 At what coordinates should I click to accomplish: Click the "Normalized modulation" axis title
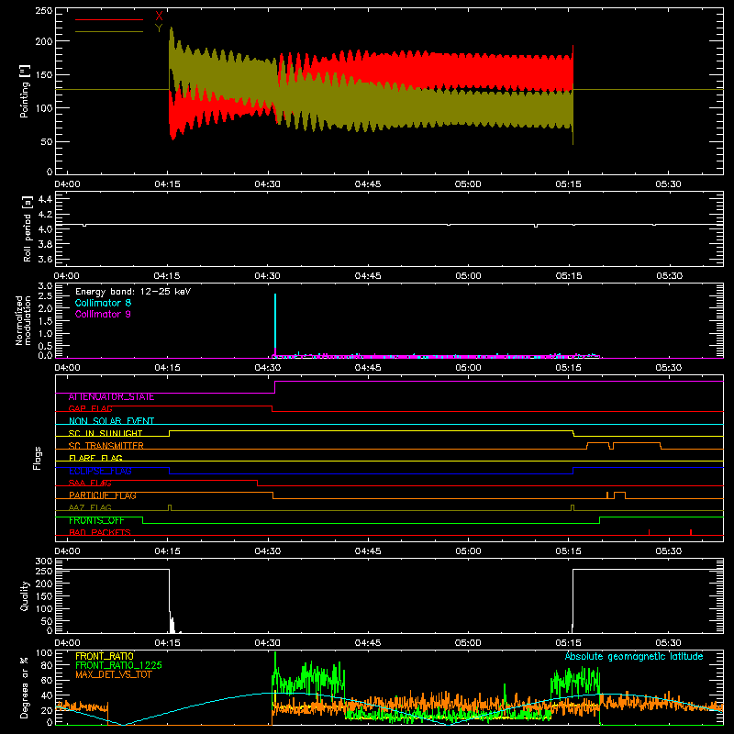click(x=23, y=320)
